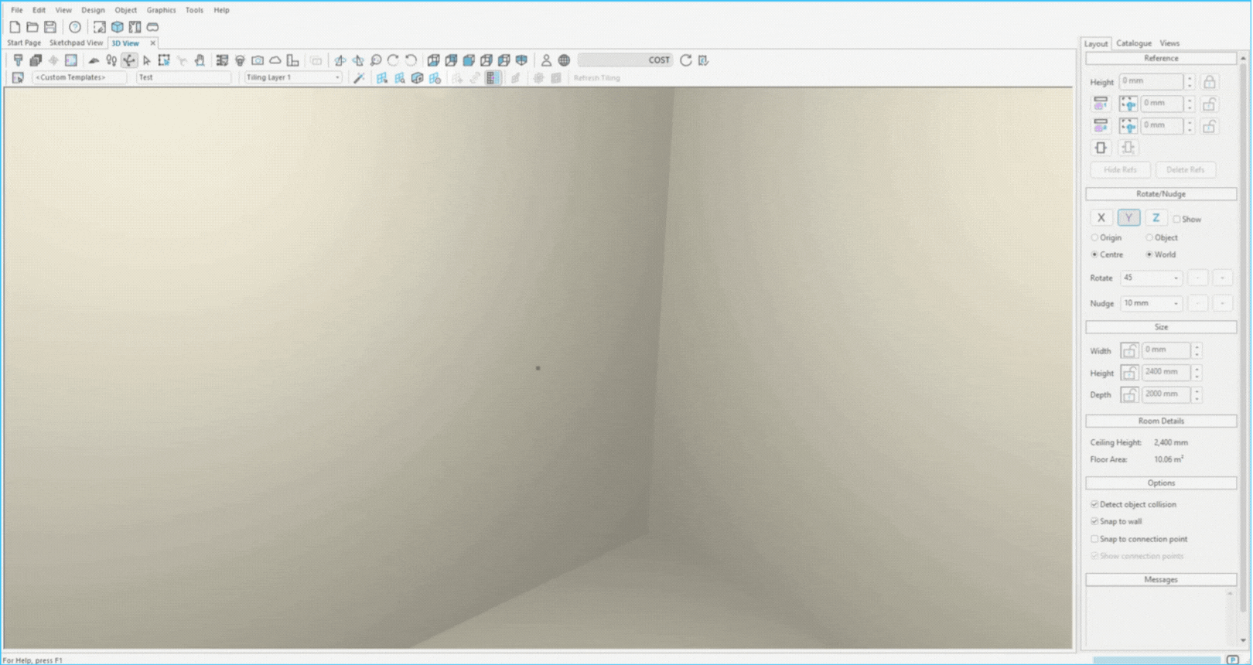
Task: Open the Nudge 10 mm dropdown
Action: tap(1151, 304)
